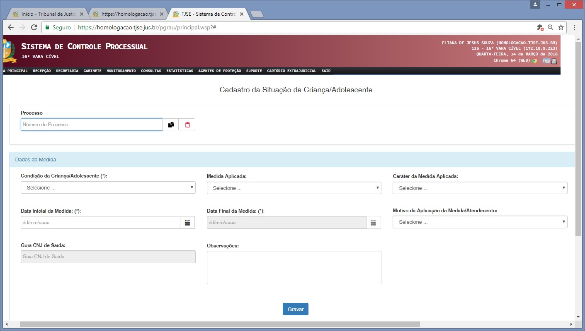The height and width of the screenshot is (331, 585).
Task: Click the blocked plugin puzzle icon
Action: pos(540,27)
